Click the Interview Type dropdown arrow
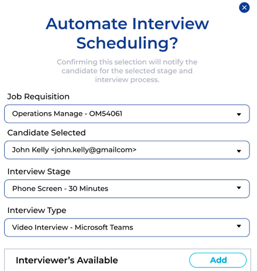257x271 pixels. [239, 226]
